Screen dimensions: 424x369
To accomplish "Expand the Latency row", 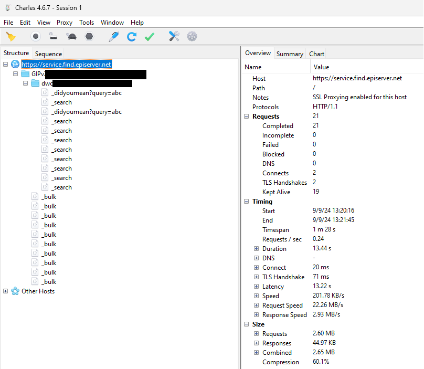I will click(x=257, y=287).
